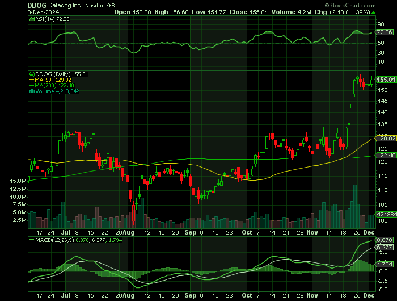Click the MACD(12,26,9) legend text

point(54,240)
